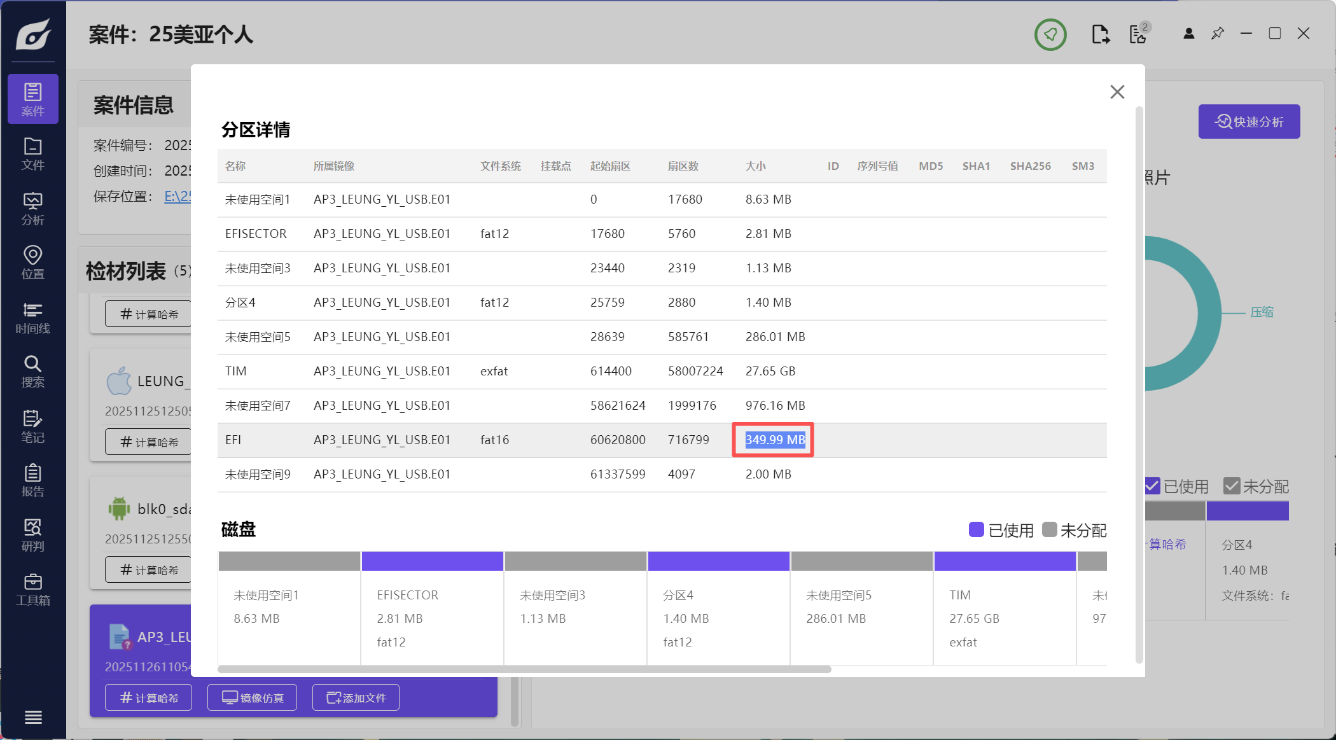Open the 笔记 notes view

point(33,426)
